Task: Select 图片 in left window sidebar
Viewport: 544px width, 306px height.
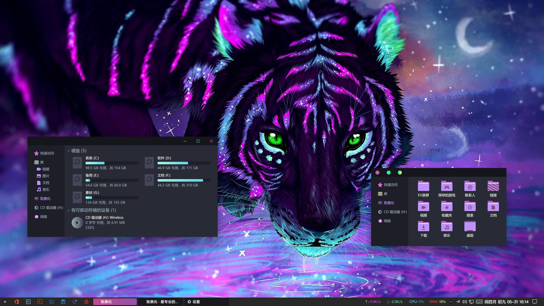Action: click(43, 176)
